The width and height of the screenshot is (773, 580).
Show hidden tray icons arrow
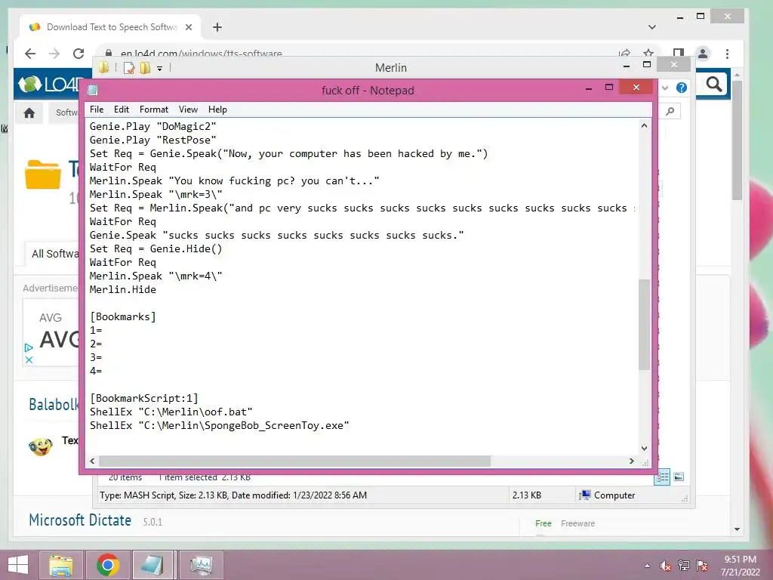tap(647, 566)
